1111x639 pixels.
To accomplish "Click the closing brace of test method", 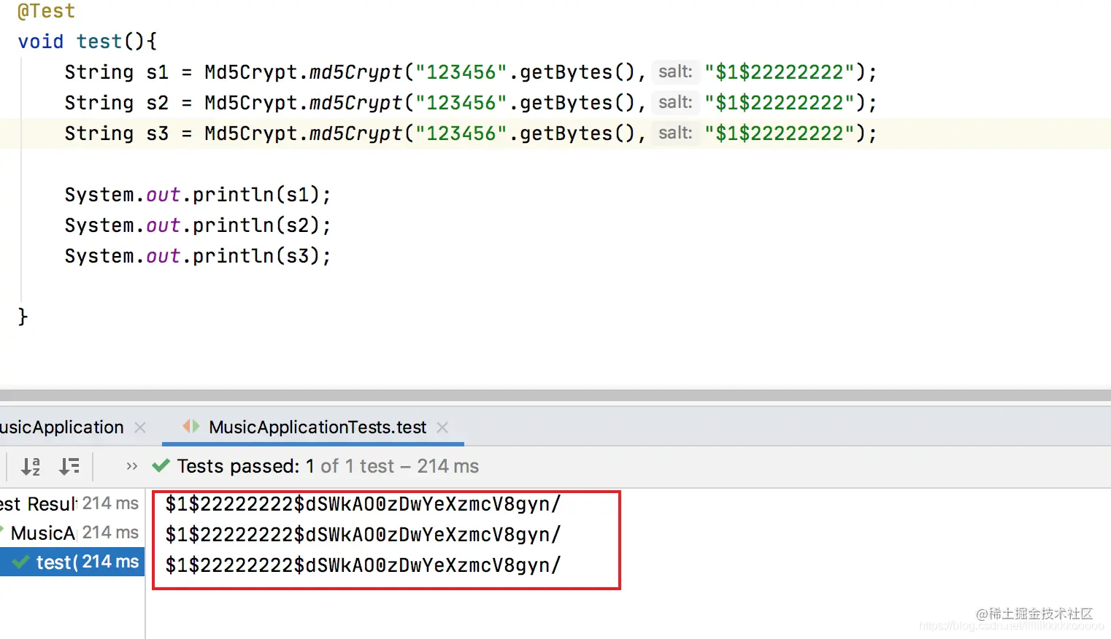I will pyautogui.click(x=23, y=317).
